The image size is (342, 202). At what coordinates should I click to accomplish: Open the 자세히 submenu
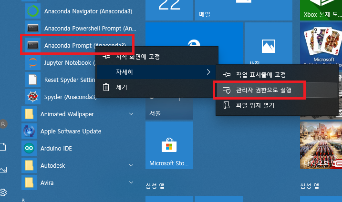click(x=157, y=72)
